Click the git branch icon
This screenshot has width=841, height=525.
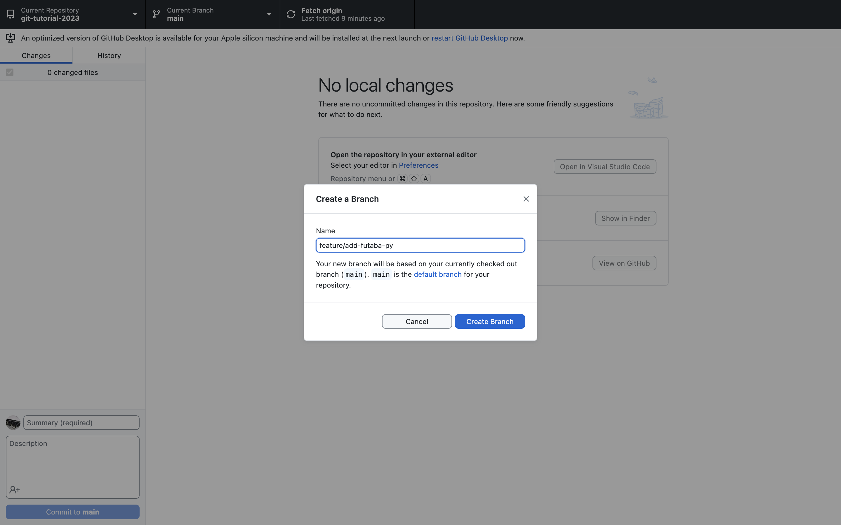tap(157, 14)
